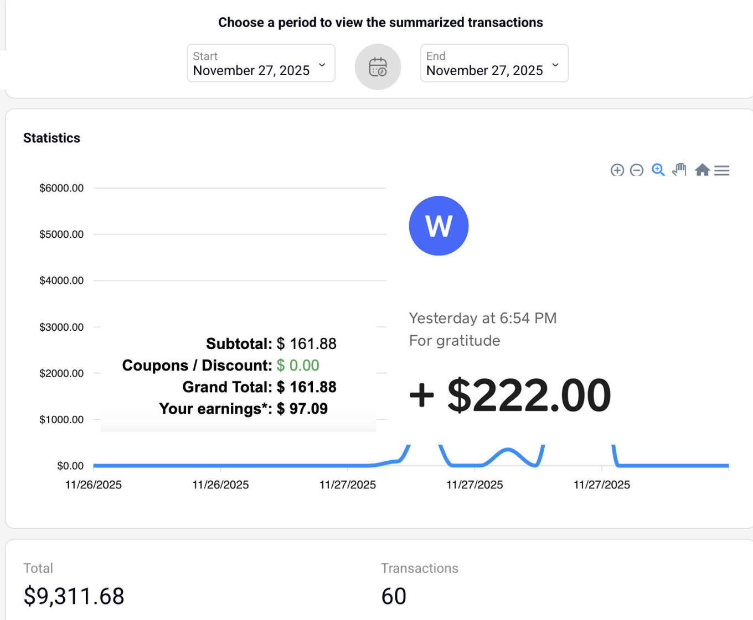Click the Start field's November 27, 2025 text
The image size is (753, 620).
[x=251, y=71]
